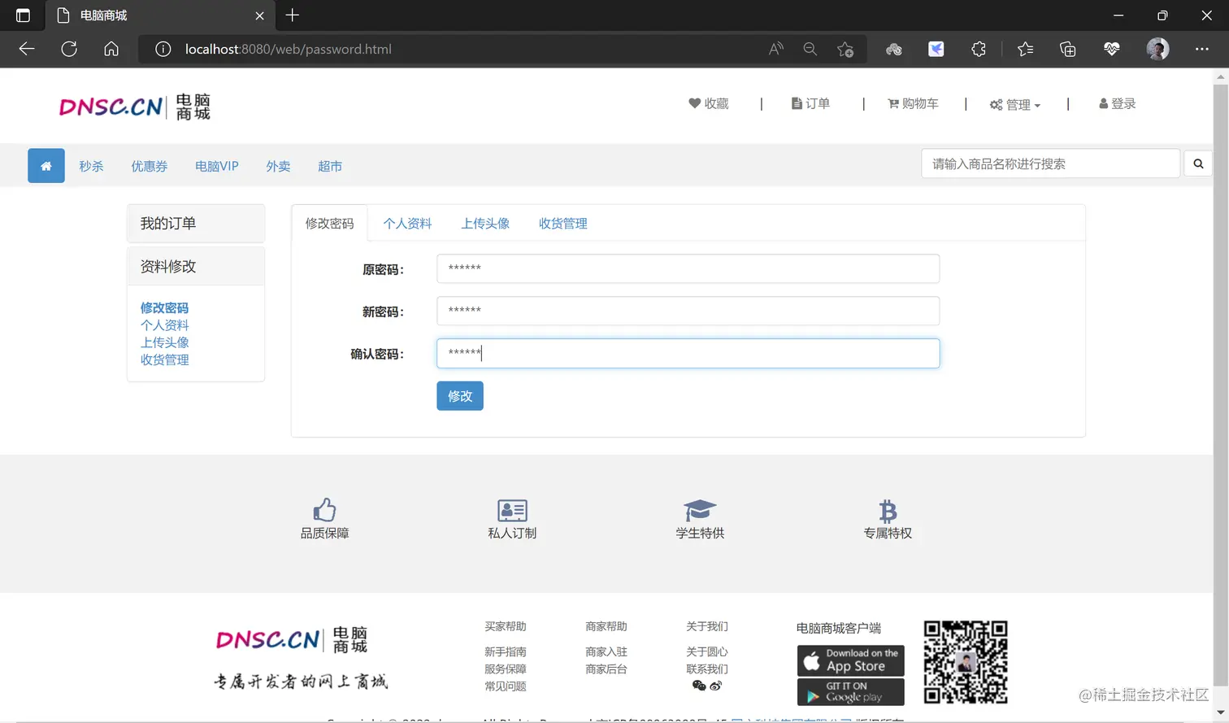Viewport: 1229px width, 723px height.
Task: Collapse 资料修改 sidebar panel
Action: 196,266
